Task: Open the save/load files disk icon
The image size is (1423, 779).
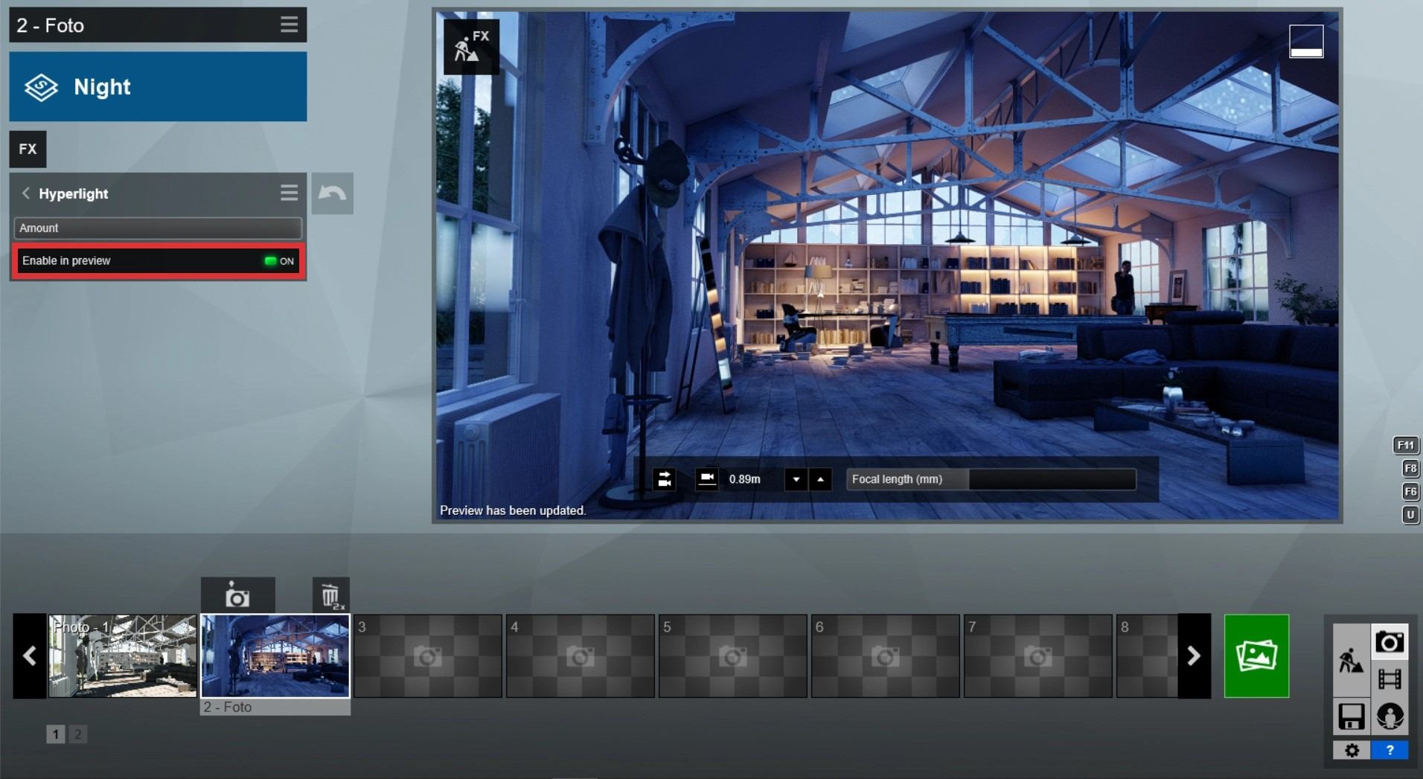Action: pos(1351,717)
